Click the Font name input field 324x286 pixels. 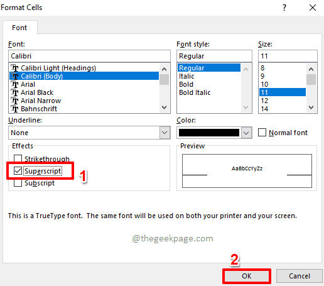tap(89, 56)
